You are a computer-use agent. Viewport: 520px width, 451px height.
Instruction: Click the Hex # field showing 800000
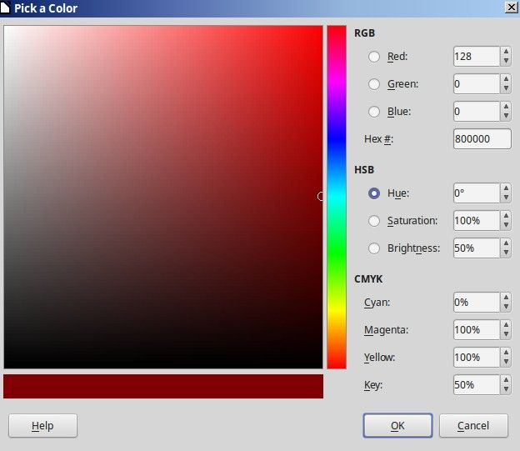tap(482, 138)
